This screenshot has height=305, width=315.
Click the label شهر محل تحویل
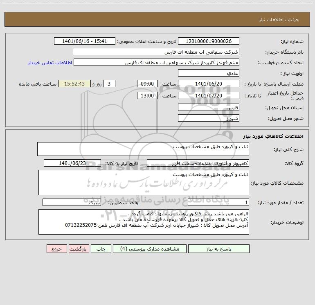pyautogui.click(x=286, y=119)
